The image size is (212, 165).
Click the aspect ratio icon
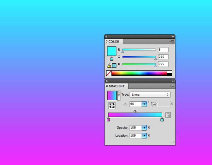(x=154, y=104)
